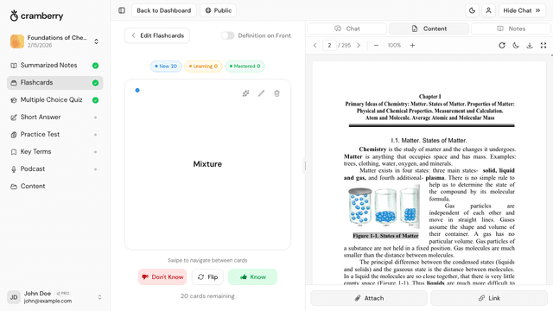Image resolution: width=553 pixels, height=311 pixels.
Task: Flip the flashcard
Action: pyautogui.click(x=207, y=276)
